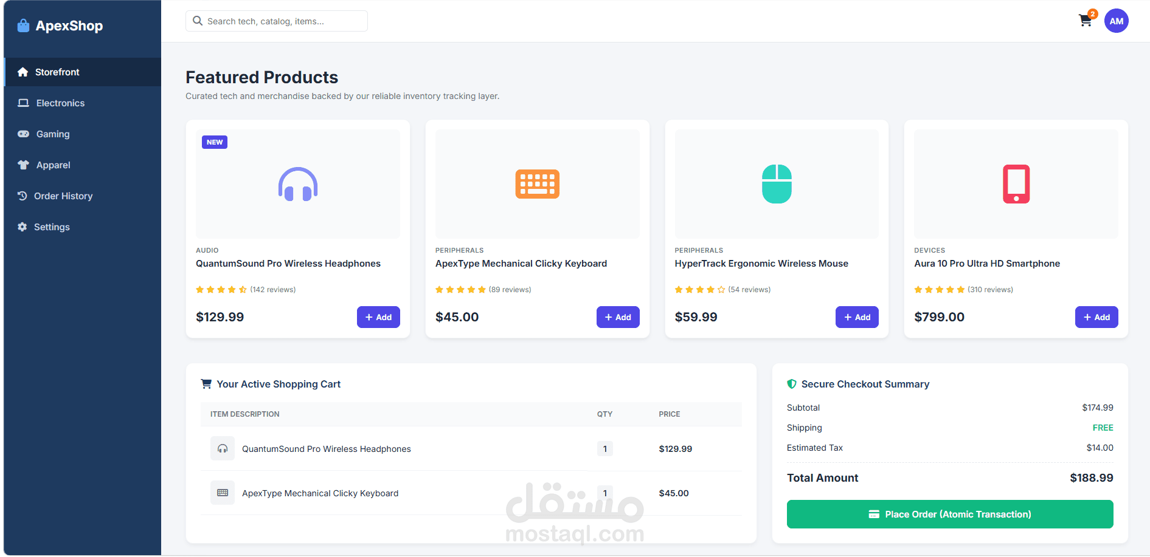
Task: Click the search magnifier icon
Action: (198, 21)
